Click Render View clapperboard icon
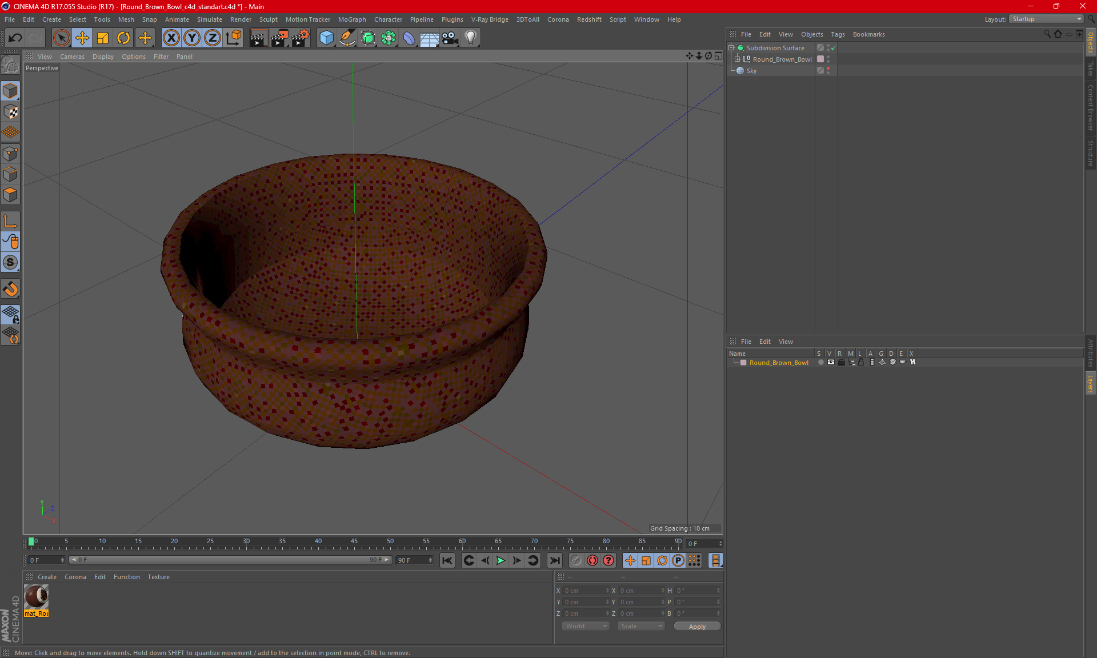1097x658 pixels. point(258,38)
